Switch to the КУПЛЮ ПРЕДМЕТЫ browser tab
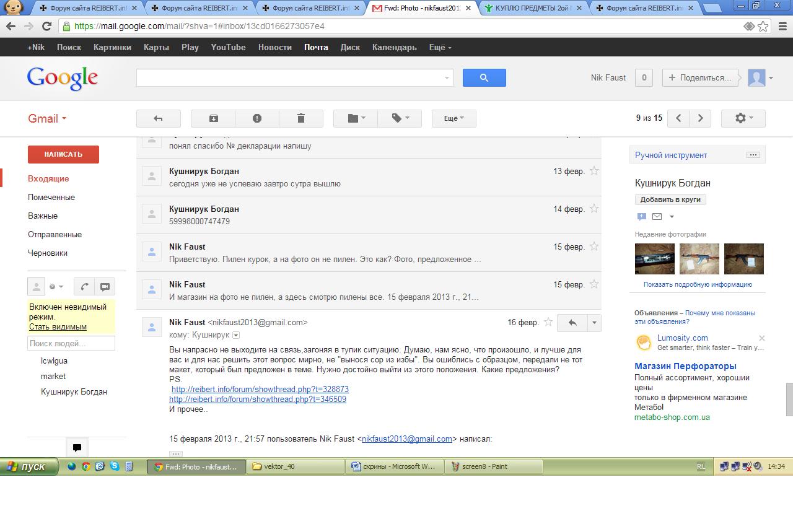Screen dimensions: 793x511 [534, 8]
